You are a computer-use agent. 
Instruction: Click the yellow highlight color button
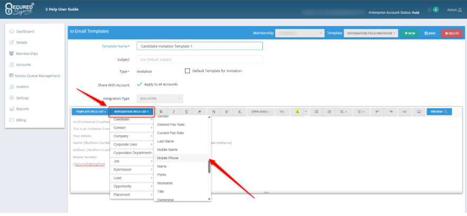pos(297,112)
